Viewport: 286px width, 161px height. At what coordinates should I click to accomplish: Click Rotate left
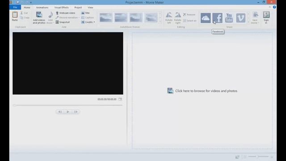pyautogui.click(x=169, y=18)
